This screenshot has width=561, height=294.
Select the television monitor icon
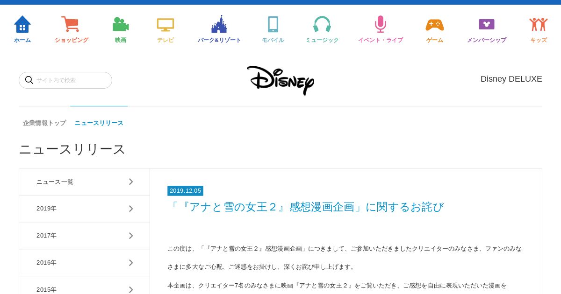165,25
